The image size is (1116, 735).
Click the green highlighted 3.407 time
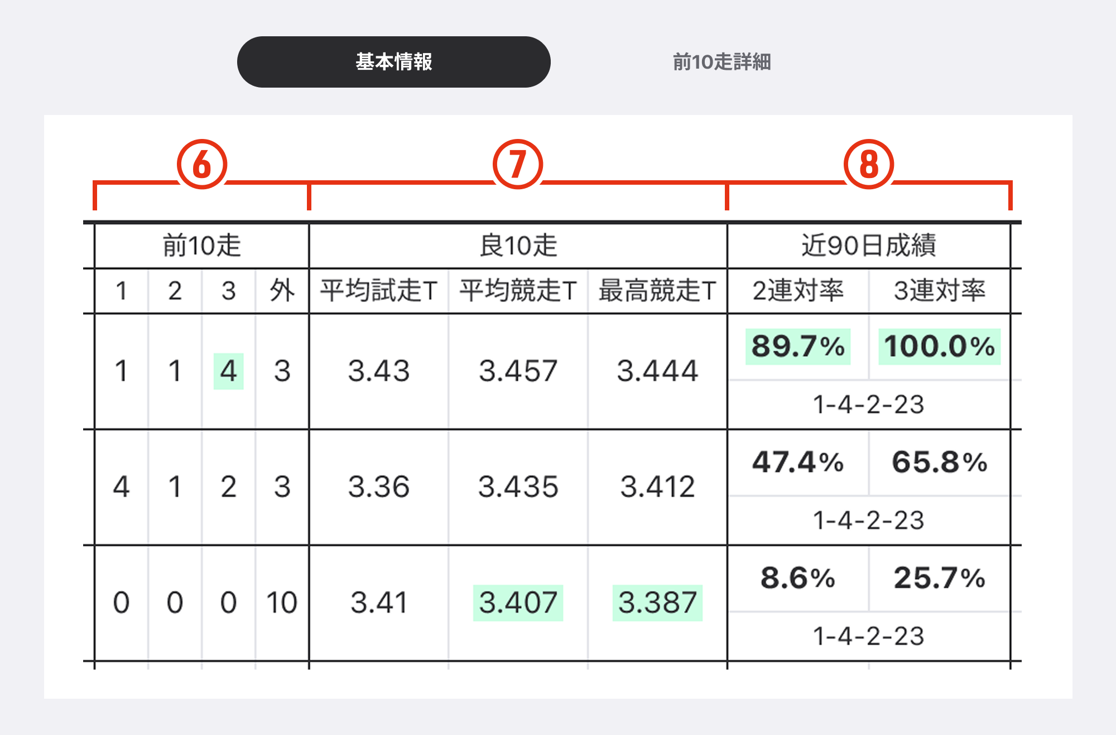click(x=518, y=603)
